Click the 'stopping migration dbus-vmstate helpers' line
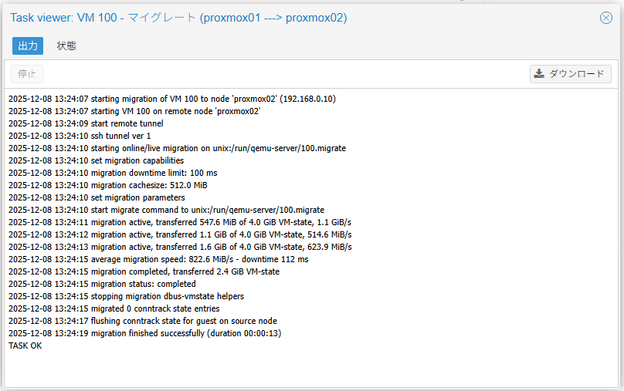 (x=126, y=296)
